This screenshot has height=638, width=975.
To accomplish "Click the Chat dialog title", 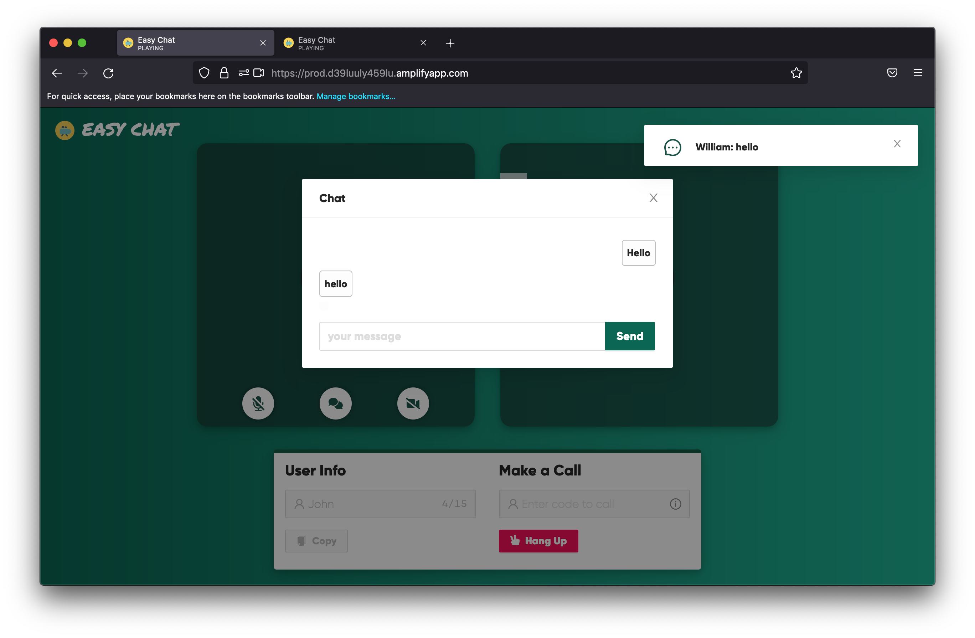I will 332,198.
